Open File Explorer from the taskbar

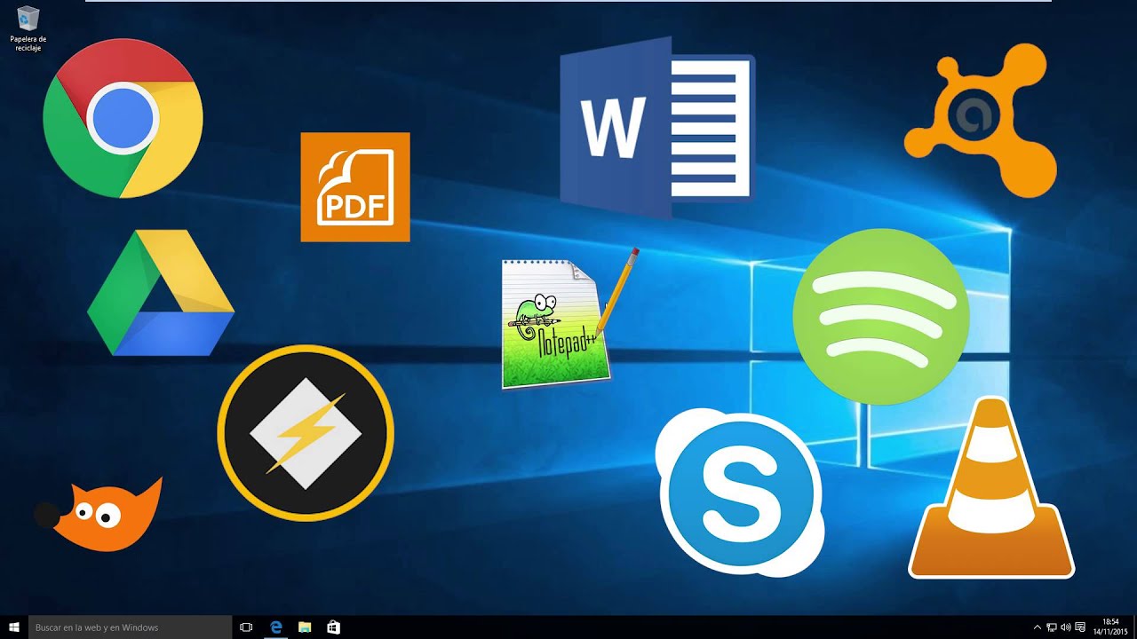point(305,627)
